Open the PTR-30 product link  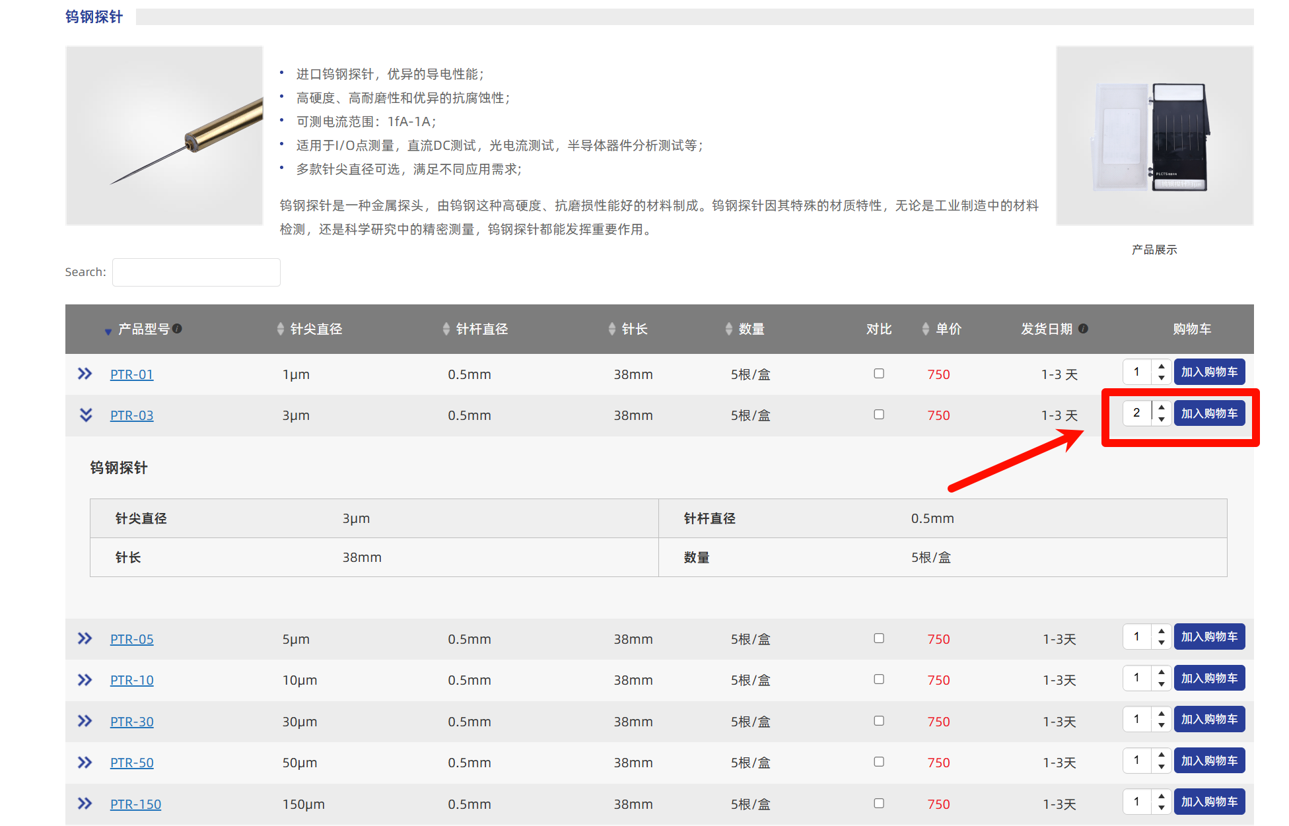(x=131, y=722)
